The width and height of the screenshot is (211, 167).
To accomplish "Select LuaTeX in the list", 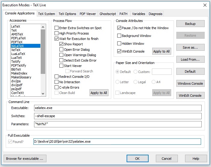I will tap(26, 58).
